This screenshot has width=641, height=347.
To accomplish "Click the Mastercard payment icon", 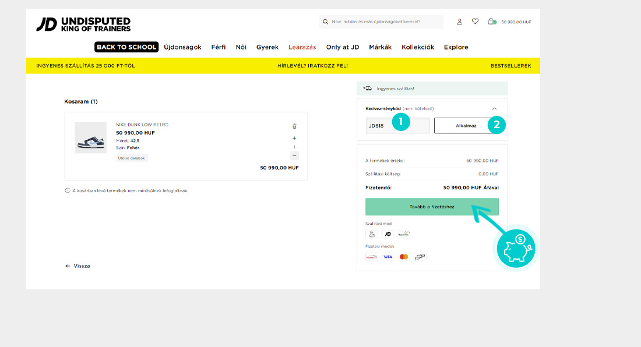I will [x=404, y=257].
